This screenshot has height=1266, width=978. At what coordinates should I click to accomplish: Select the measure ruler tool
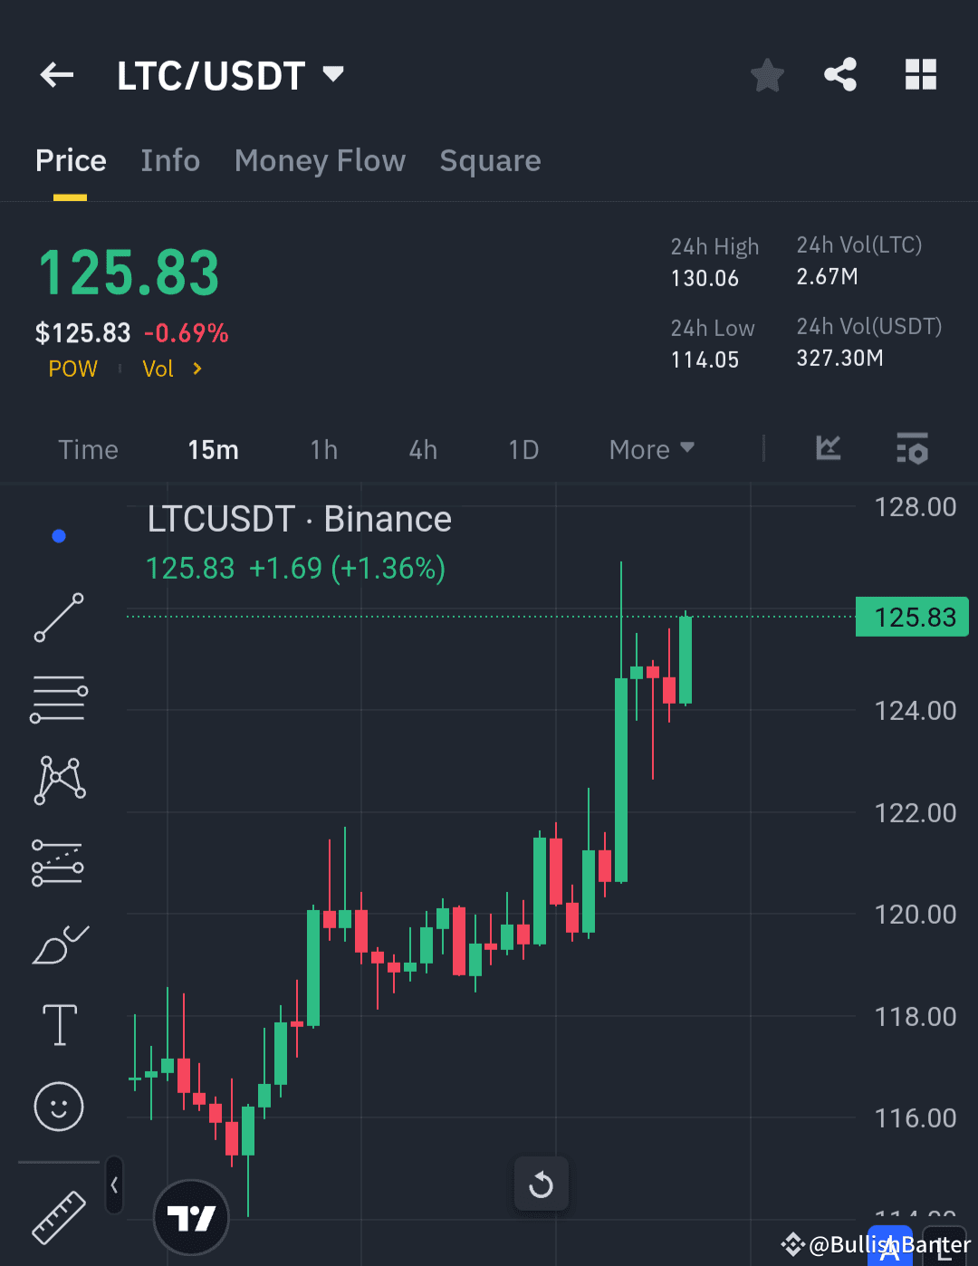(x=58, y=1218)
